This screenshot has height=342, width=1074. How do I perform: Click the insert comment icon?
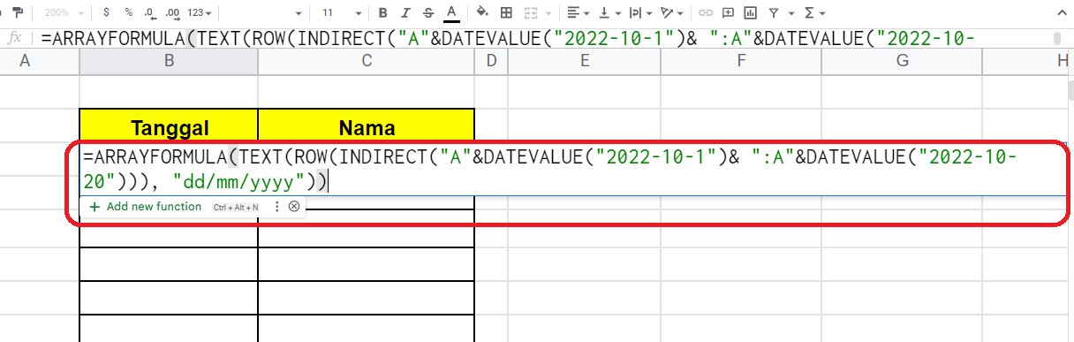[x=729, y=13]
